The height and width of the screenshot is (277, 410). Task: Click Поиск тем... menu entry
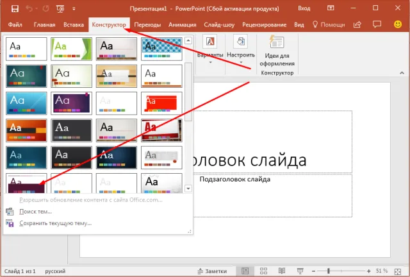point(36,212)
